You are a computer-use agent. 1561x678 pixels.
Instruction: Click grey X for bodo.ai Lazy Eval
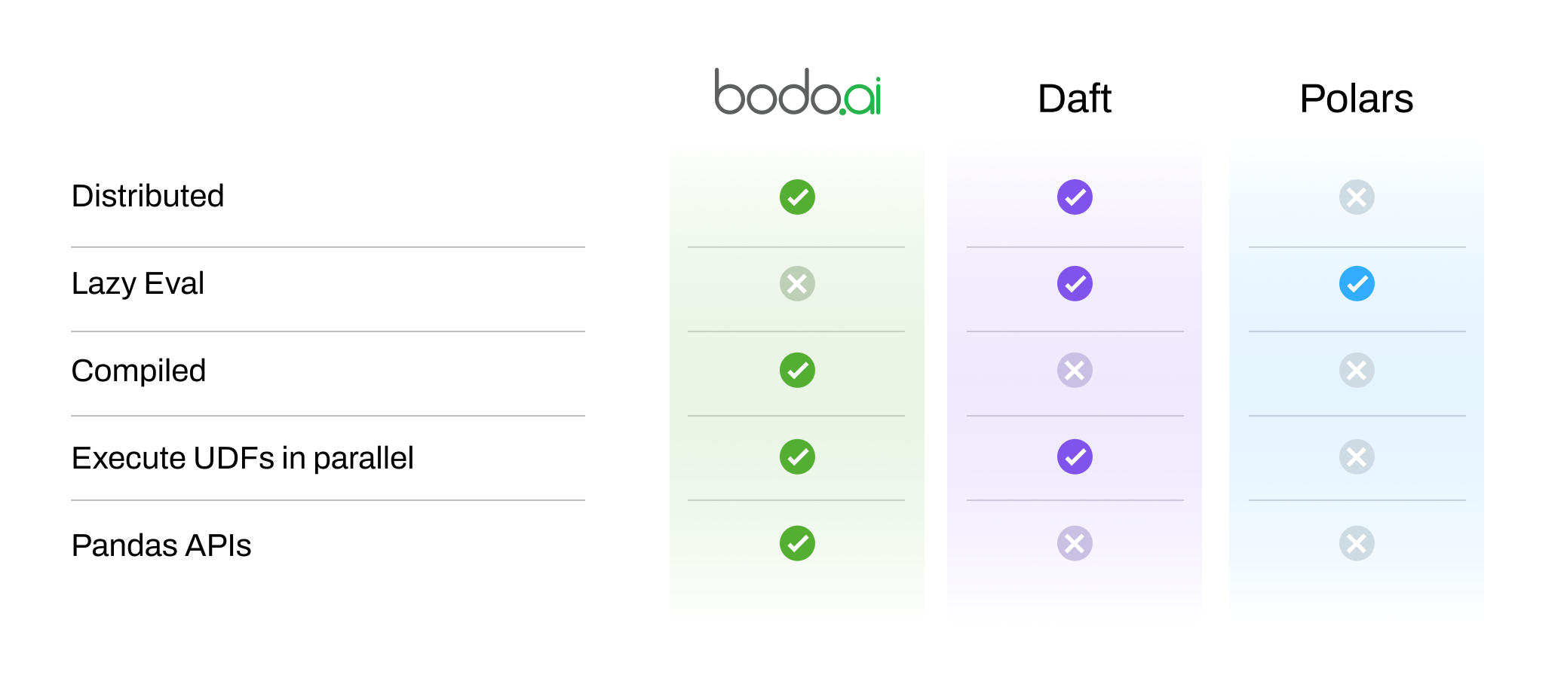point(797,284)
